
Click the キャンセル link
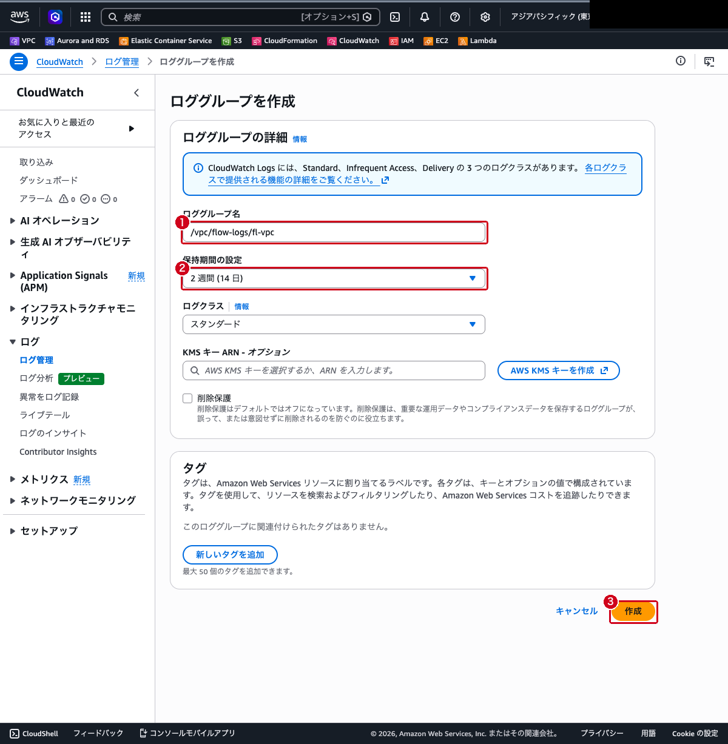pyautogui.click(x=577, y=611)
